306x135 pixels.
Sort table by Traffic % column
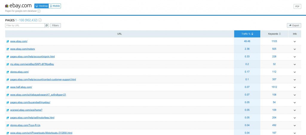tap(247, 34)
